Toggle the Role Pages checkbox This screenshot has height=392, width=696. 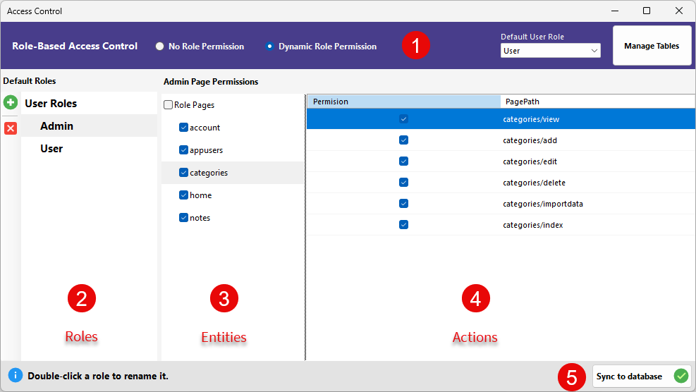(169, 105)
